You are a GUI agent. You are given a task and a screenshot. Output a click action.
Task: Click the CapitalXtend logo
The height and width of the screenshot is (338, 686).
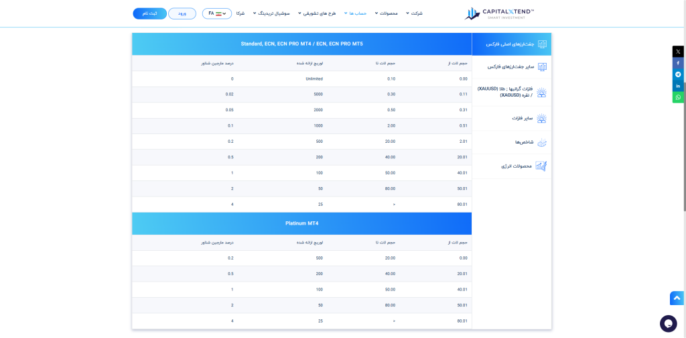click(x=498, y=13)
